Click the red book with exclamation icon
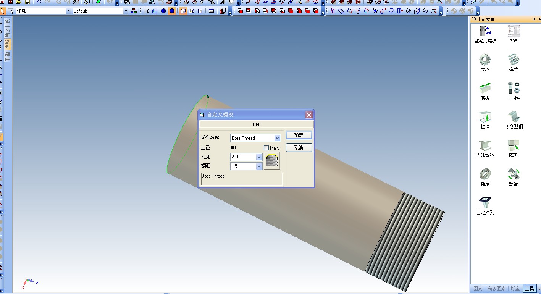541x294 pixels. pos(223,11)
